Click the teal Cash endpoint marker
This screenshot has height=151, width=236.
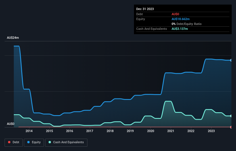coord(231,116)
